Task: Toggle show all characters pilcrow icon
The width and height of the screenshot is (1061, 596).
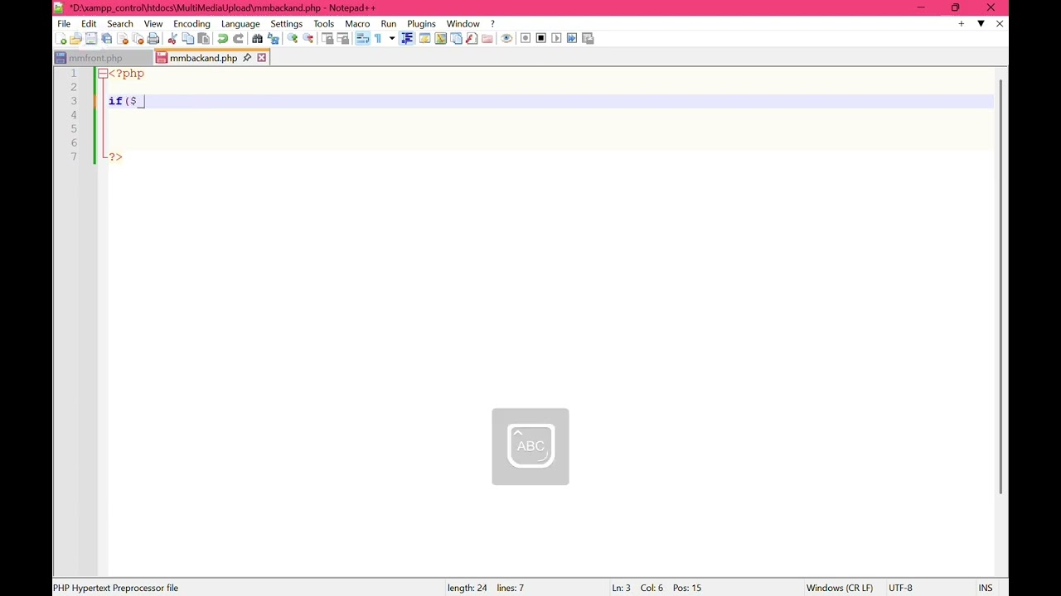Action: [x=378, y=38]
